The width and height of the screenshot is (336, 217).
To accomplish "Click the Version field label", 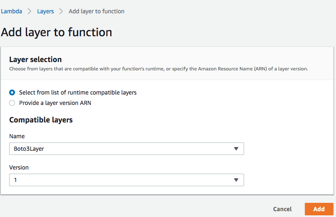I will coord(19,167).
